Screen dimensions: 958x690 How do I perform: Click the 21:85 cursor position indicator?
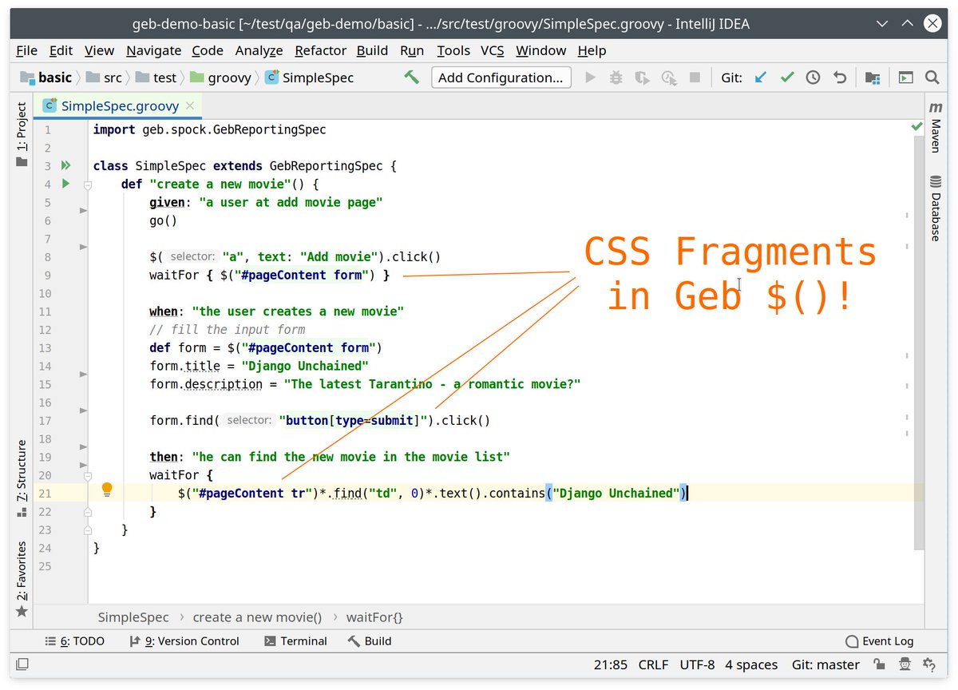tap(611, 664)
